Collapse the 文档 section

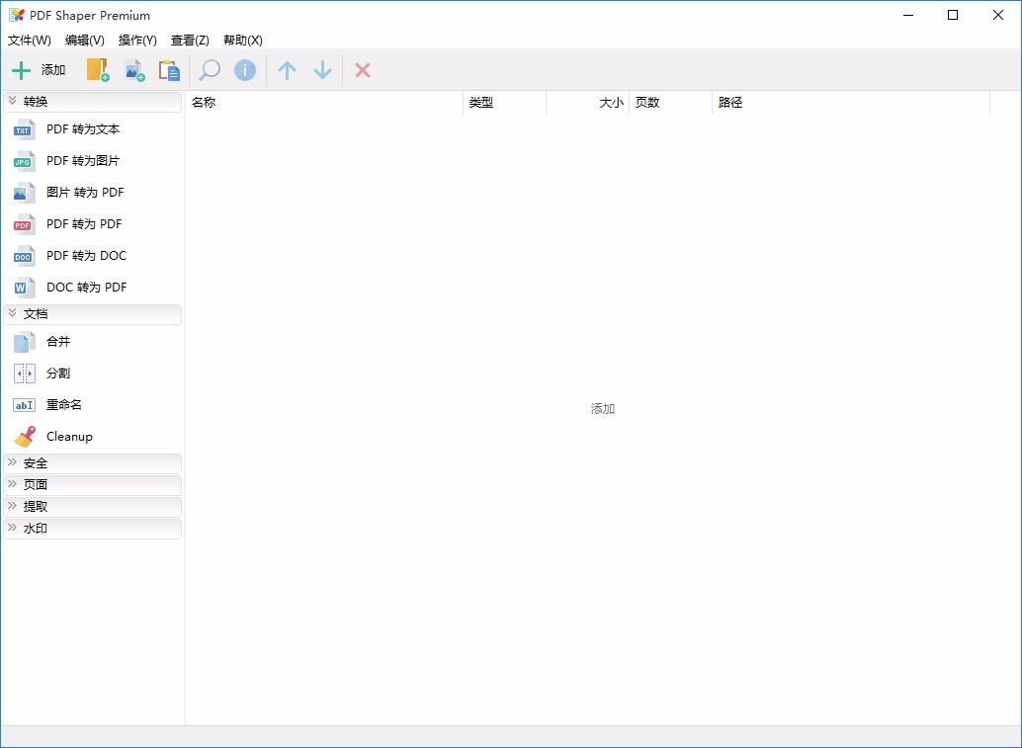coord(92,314)
